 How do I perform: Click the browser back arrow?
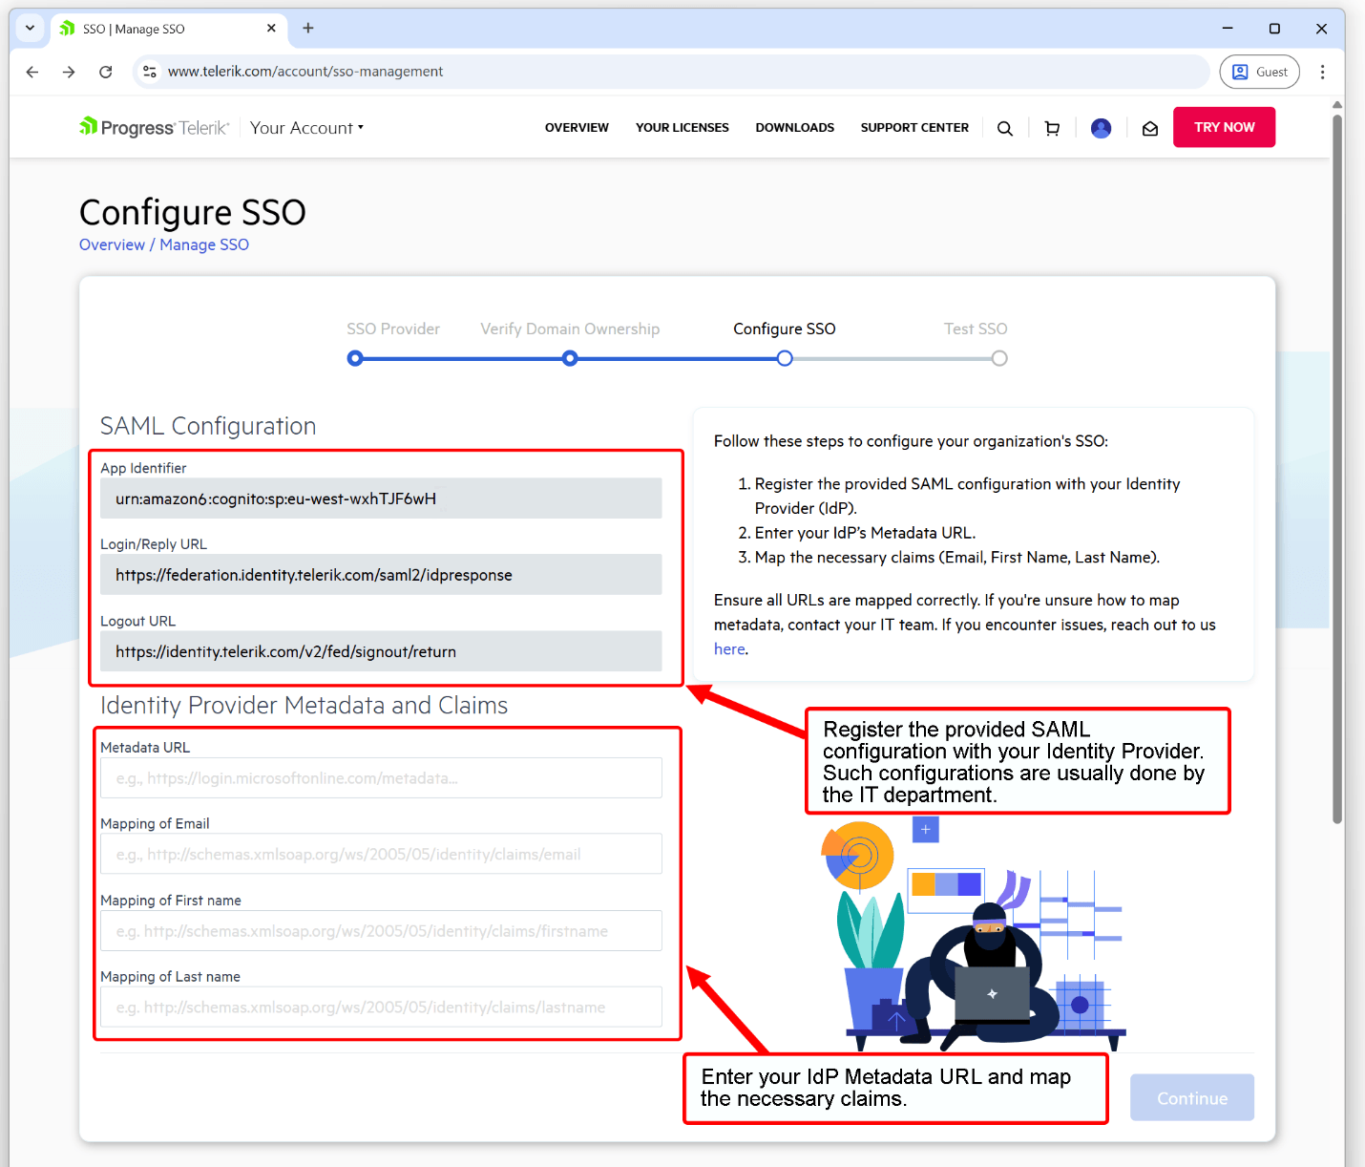pyautogui.click(x=32, y=72)
